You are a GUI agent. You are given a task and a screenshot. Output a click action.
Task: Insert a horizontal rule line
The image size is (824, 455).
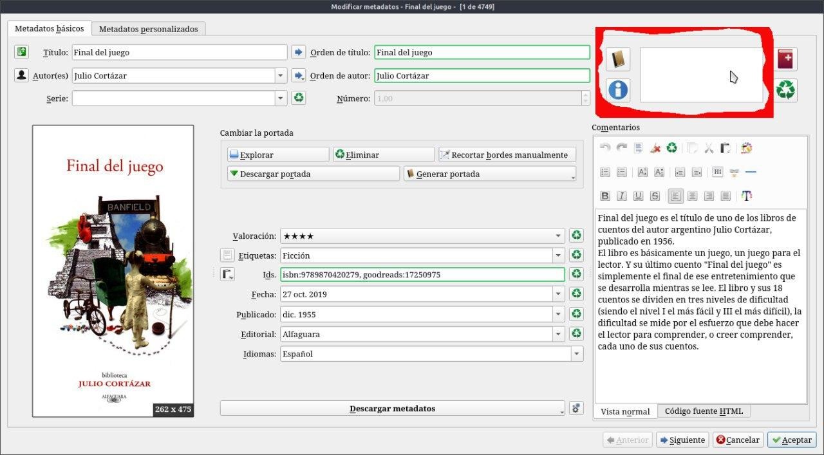coord(751,172)
